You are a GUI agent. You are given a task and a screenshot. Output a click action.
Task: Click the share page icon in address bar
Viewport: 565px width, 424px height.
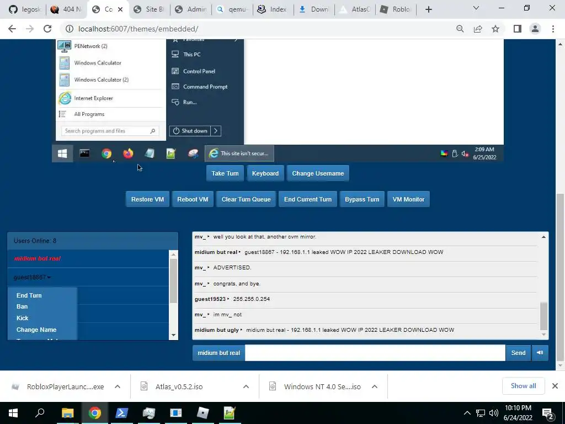coord(478,29)
